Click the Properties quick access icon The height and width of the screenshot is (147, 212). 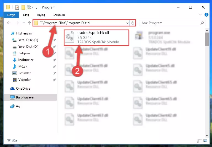click(17, 7)
